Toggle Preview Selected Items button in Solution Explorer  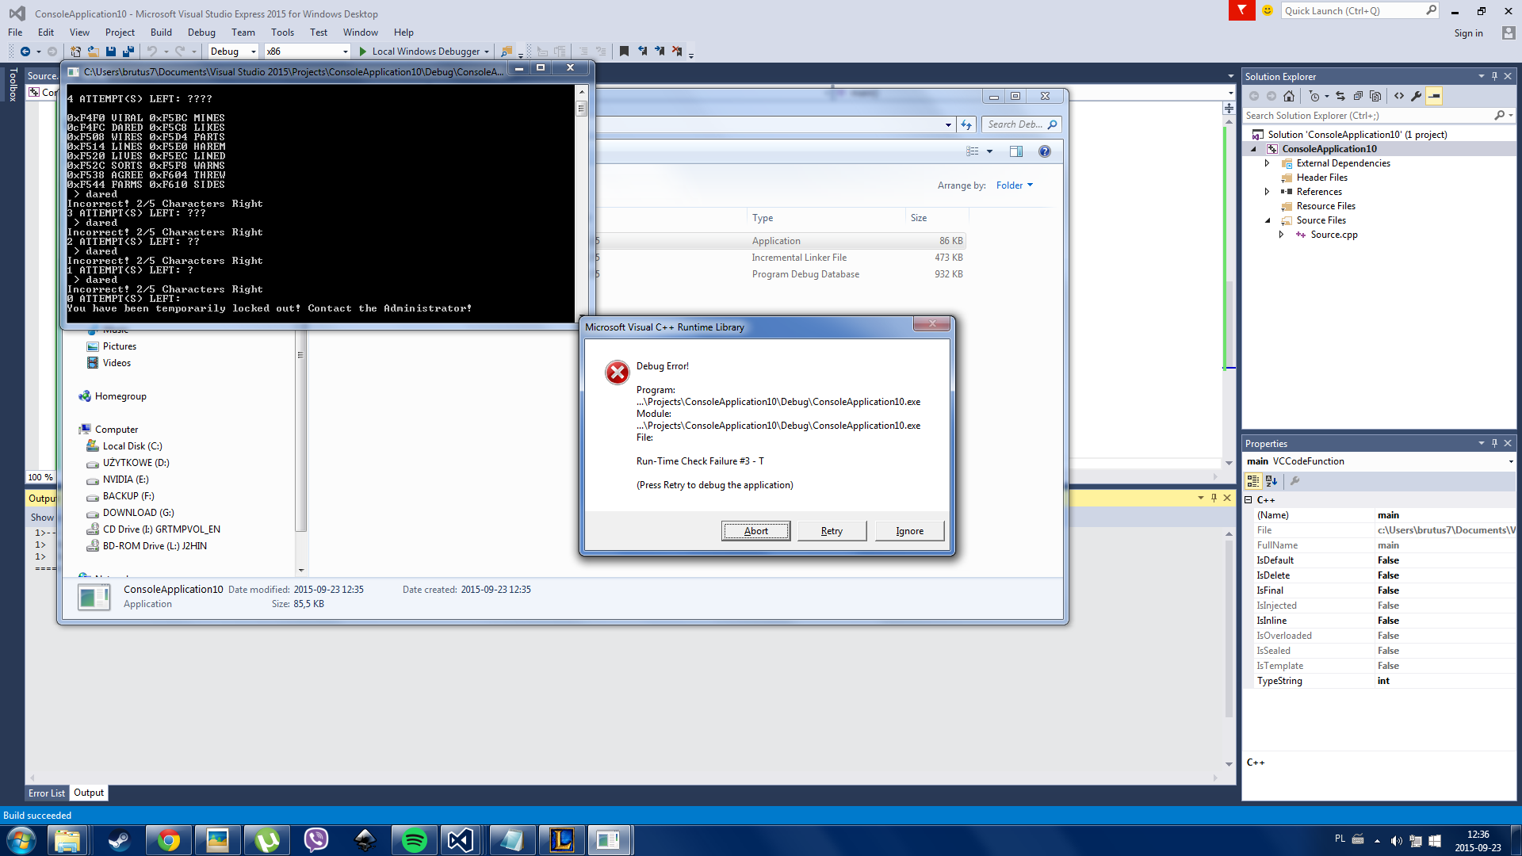pyautogui.click(x=1434, y=96)
